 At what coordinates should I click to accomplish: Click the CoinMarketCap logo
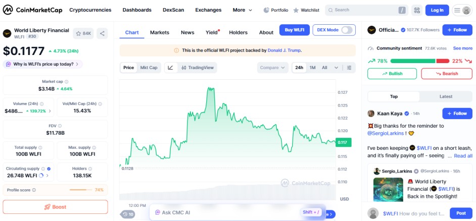[x=32, y=10]
